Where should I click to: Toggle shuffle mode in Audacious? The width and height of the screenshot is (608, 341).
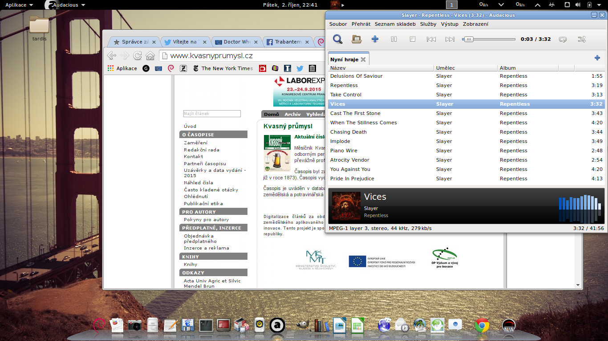582,39
